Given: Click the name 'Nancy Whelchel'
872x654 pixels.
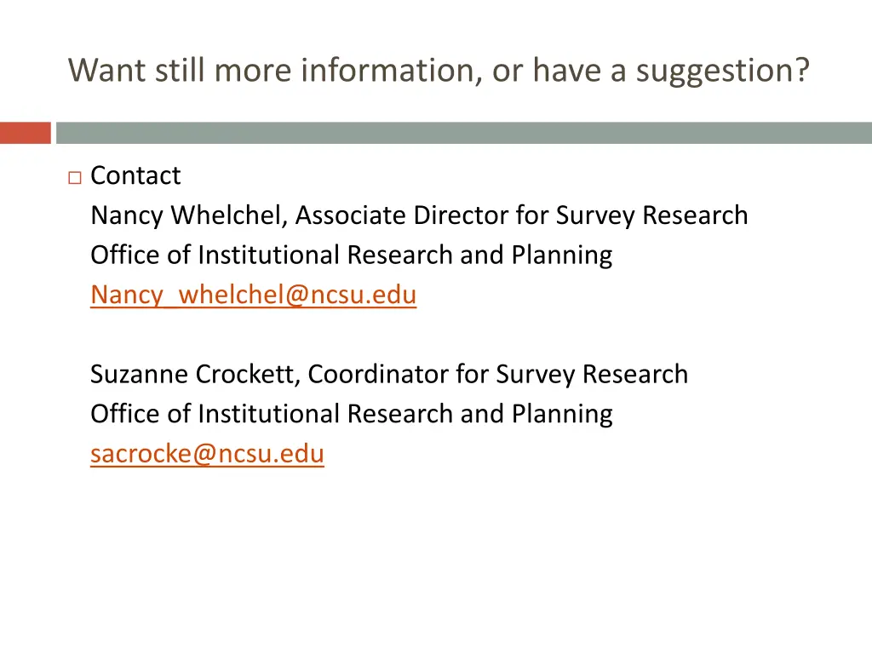Looking at the screenshot, I should [189, 215].
